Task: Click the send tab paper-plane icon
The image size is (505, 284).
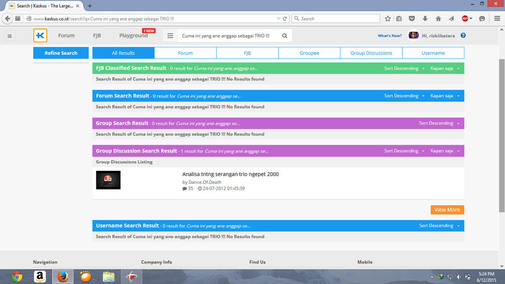Action: pyautogui.click(x=451, y=19)
